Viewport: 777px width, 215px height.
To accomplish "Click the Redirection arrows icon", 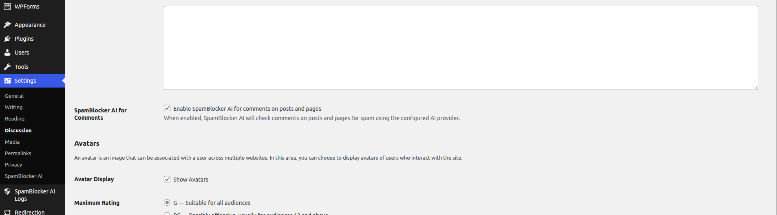I will pyautogui.click(x=7, y=212).
